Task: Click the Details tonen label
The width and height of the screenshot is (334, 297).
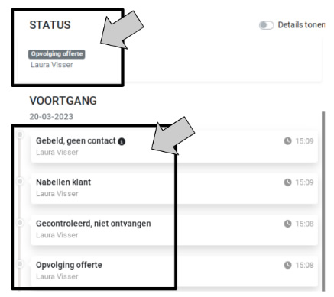Action: pos(301,25)
